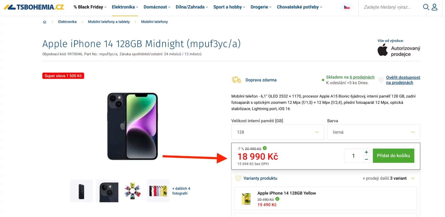Screen dimensions: 445x217
Task: Decrease quantity with the minus button
Action: 366,159
